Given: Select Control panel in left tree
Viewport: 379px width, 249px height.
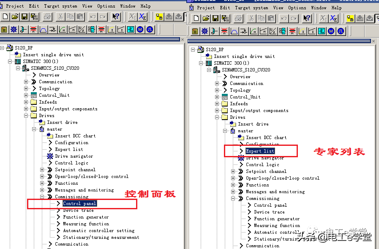Looking at the screenshot, I should [79, 203].
